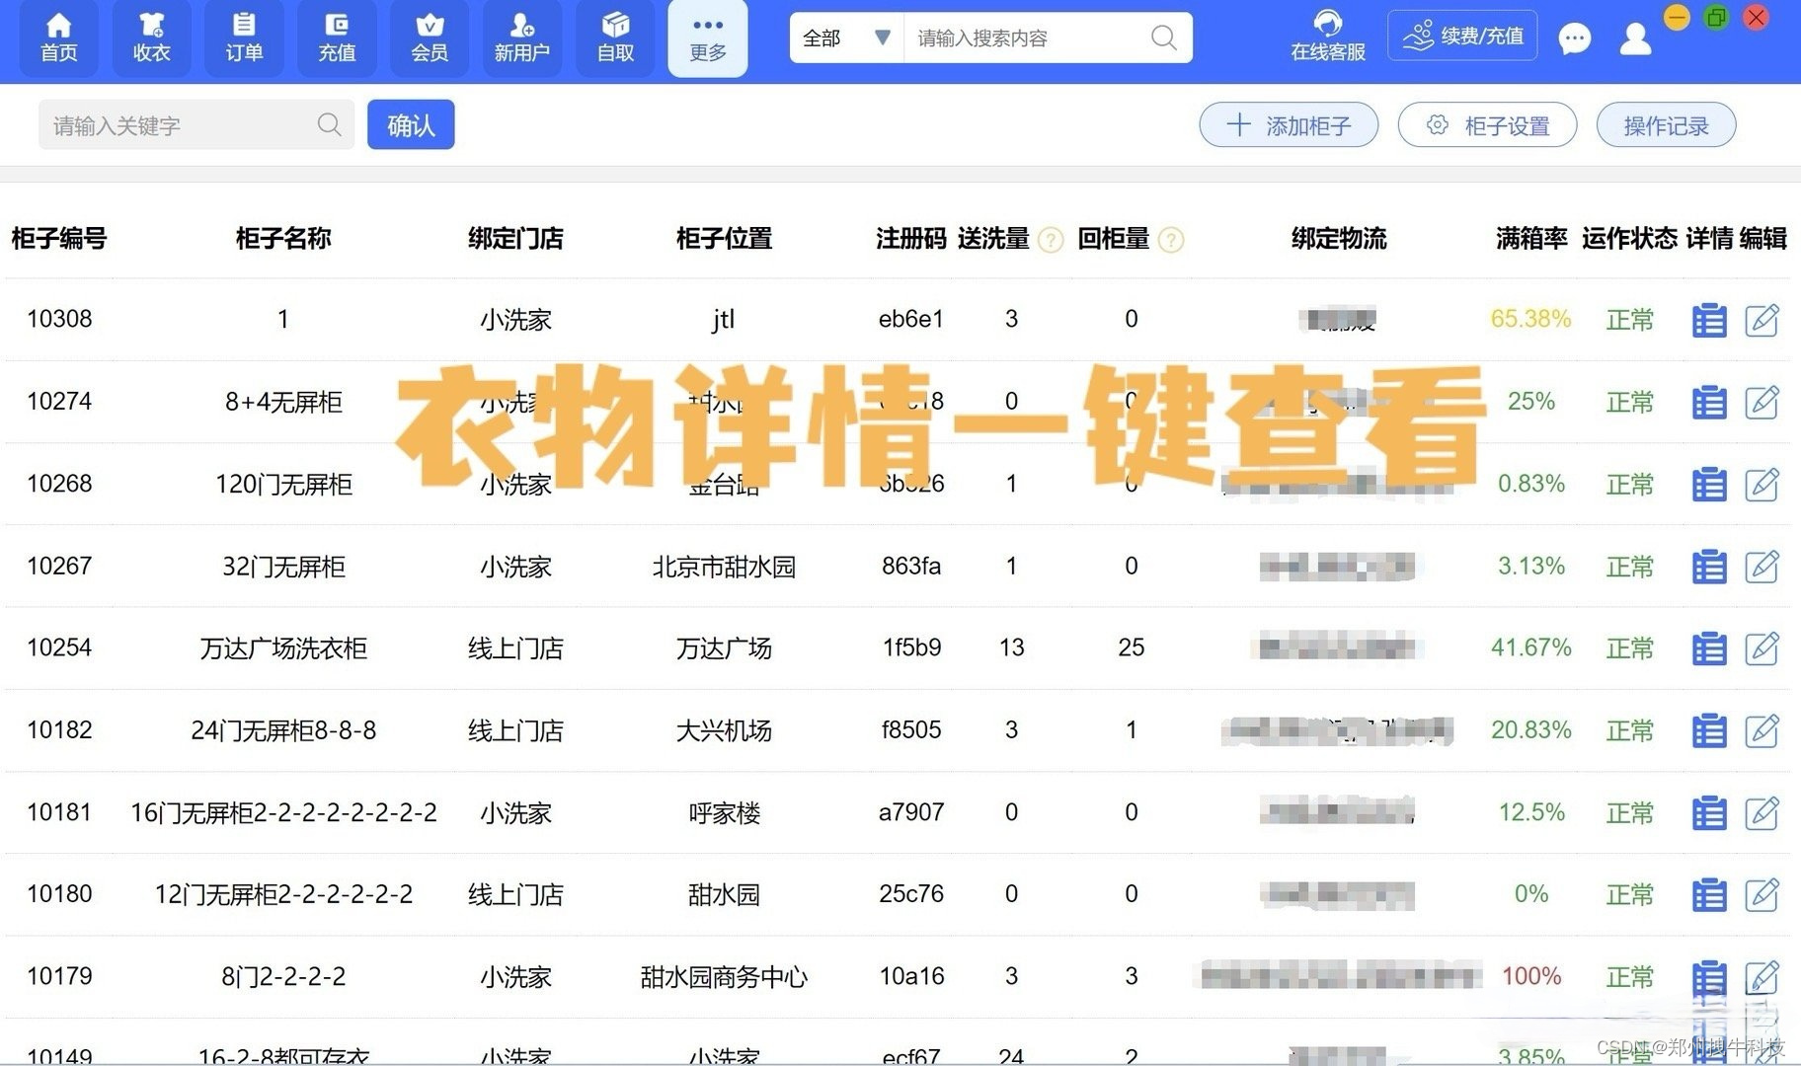
Task: View details for cabinet 10182
Action: click(x=1709, y=731)
